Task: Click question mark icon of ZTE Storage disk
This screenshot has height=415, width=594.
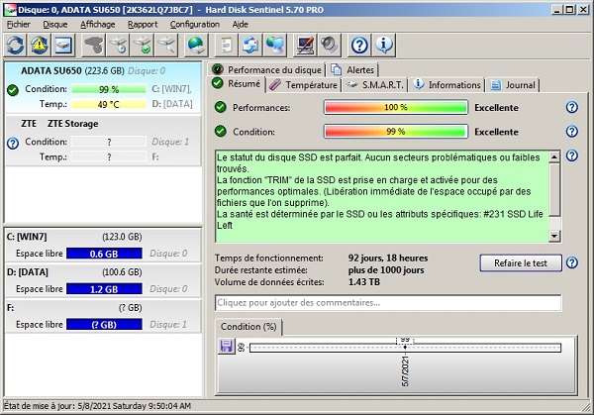Action: pos(13,144)
